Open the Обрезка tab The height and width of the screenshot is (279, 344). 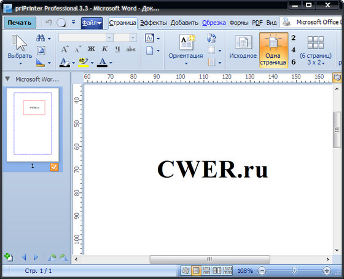click(214, 23)
